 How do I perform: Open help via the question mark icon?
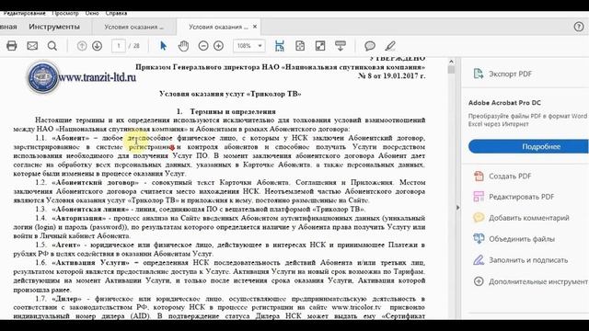[579, 27]
